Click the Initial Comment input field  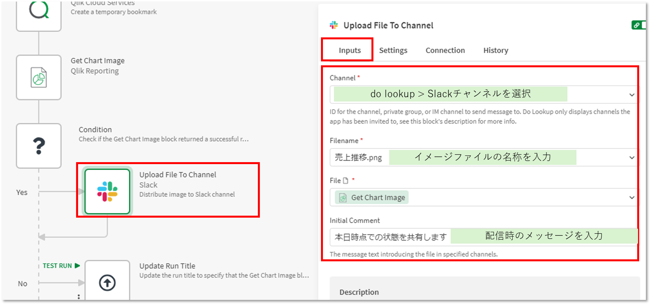(x=483, y=237)
